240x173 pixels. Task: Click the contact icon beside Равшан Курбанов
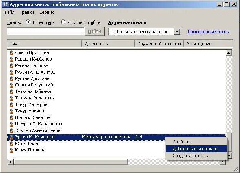11,59
